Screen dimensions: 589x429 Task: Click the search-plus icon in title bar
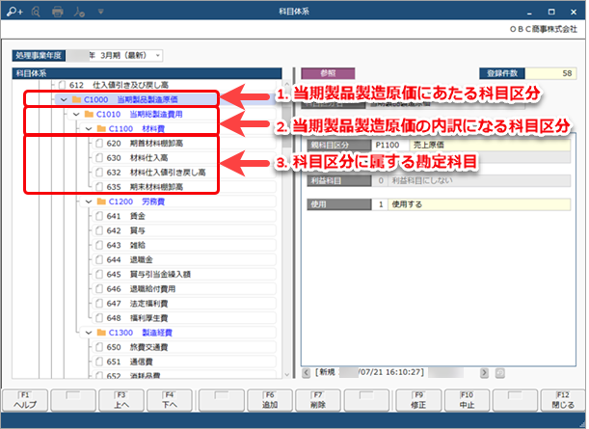pyautogui.click(x=14, y=12)
